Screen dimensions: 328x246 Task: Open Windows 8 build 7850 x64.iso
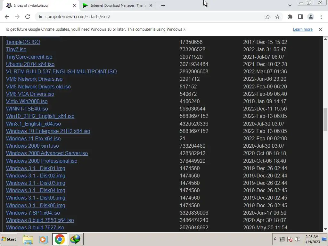click(40, 220)
